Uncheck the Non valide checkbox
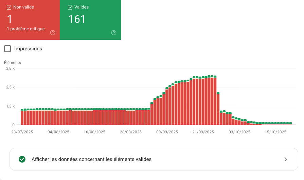This screenshot has height=180, width=304. [9, 7]
